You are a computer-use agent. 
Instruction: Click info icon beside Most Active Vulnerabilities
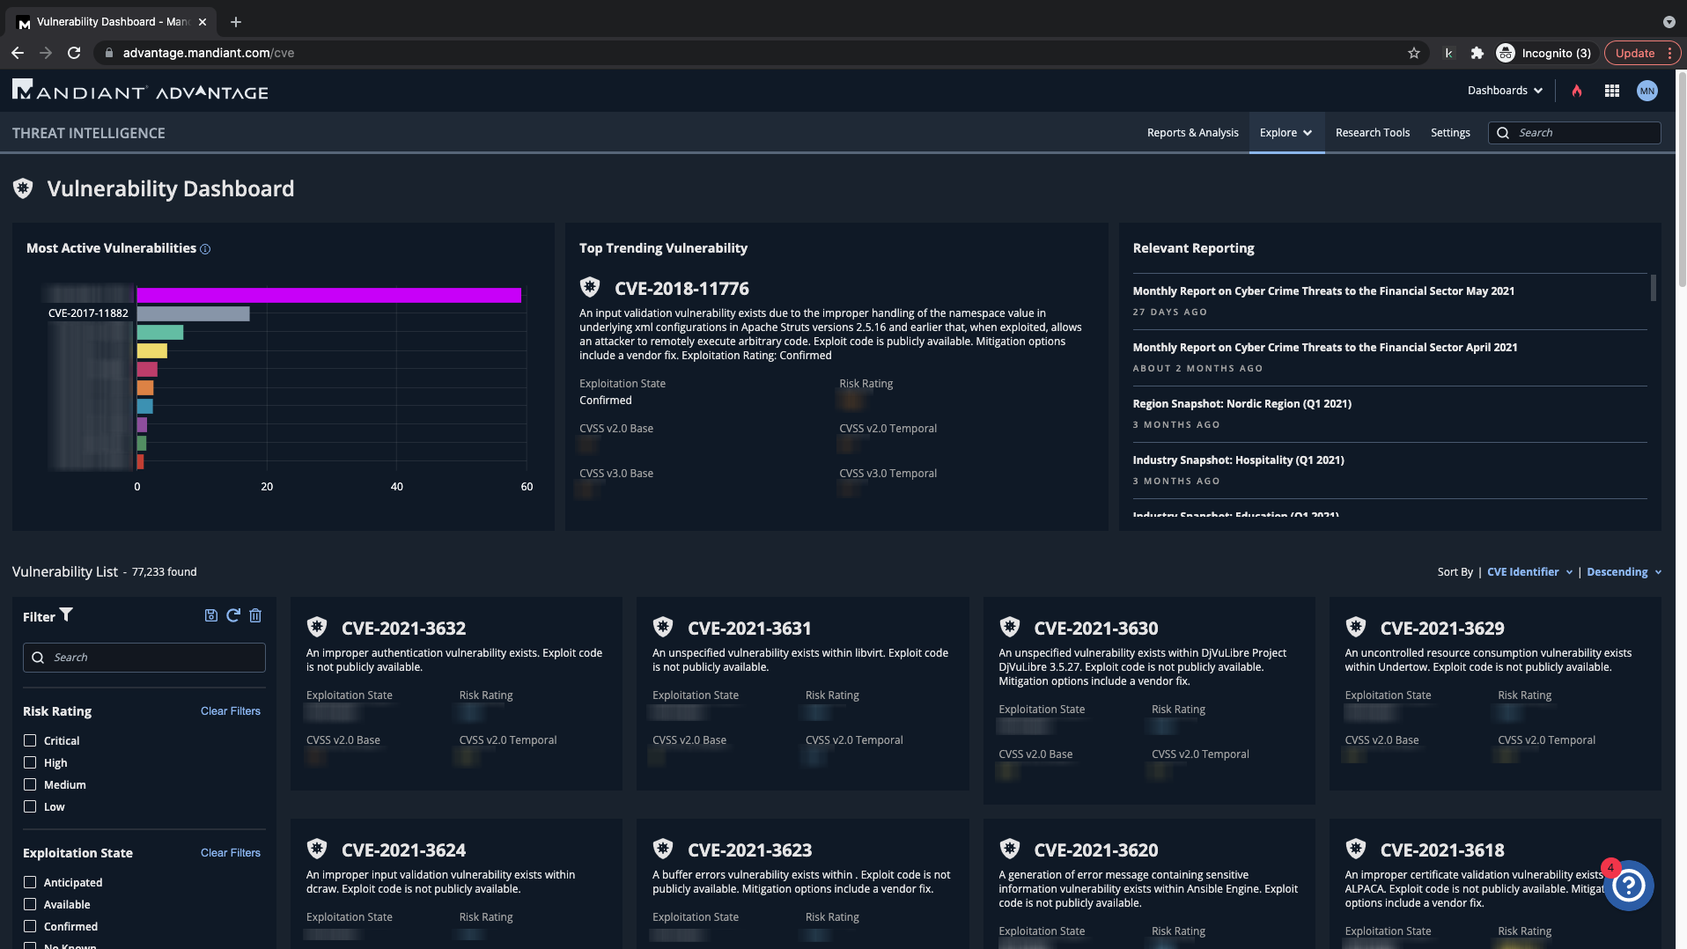point(205,249)
